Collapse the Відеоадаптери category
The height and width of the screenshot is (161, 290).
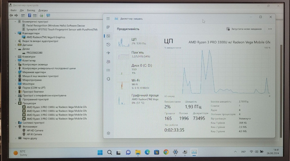coord(15,33)
